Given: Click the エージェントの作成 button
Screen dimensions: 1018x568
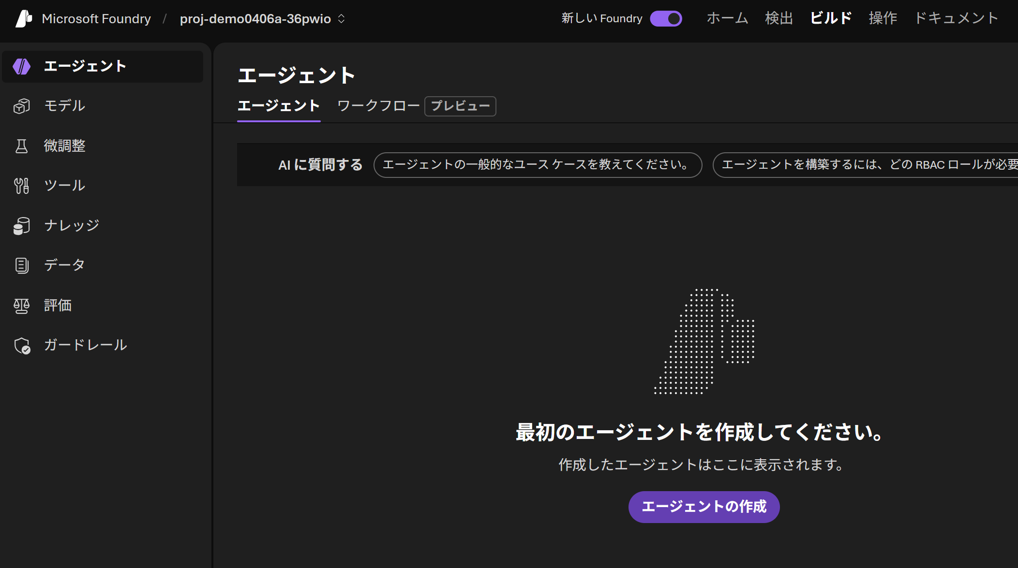Looking at the screenshot, I should [704, 507].
